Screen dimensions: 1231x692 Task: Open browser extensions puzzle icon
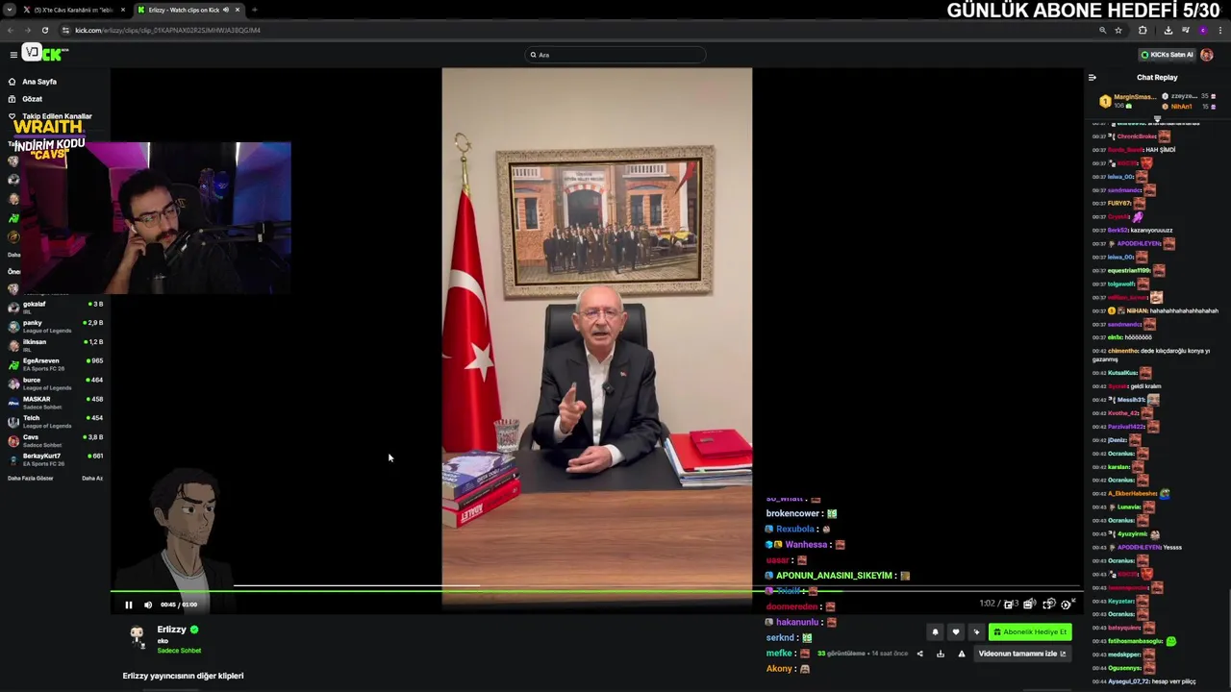pyautogui.click(x=1143, y=30)
